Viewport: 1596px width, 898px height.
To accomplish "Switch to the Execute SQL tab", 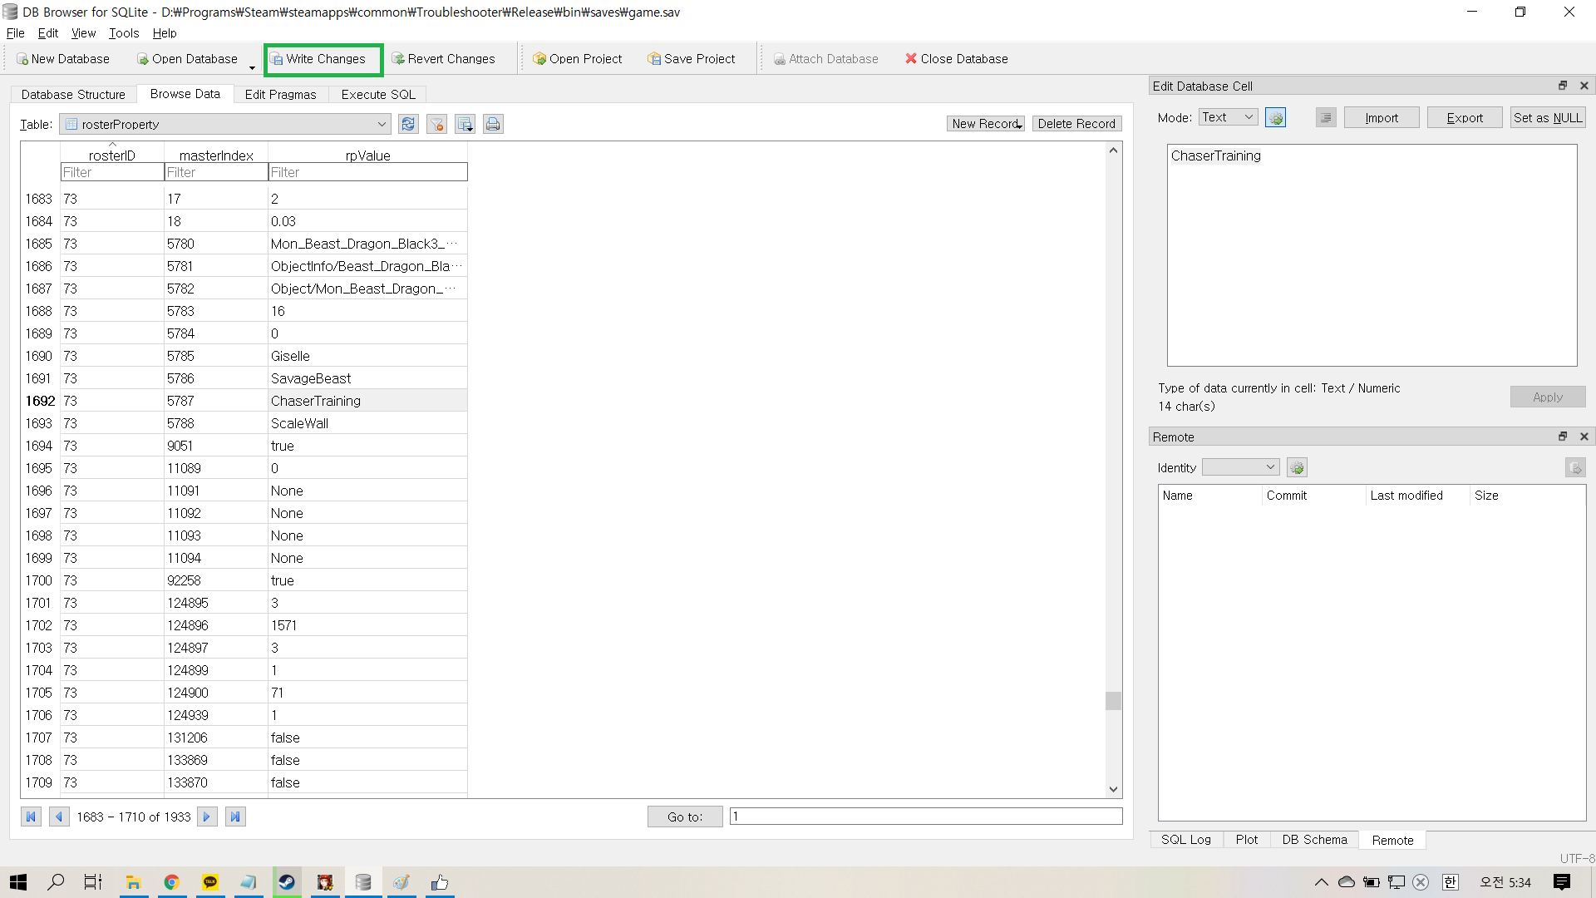I will point(377,94).
